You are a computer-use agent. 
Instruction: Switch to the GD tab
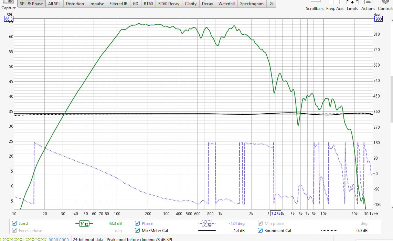(136, 4)
